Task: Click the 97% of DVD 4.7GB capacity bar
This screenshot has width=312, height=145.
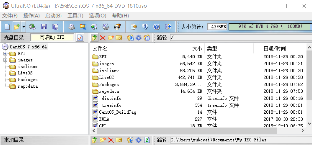Action: 270,27
